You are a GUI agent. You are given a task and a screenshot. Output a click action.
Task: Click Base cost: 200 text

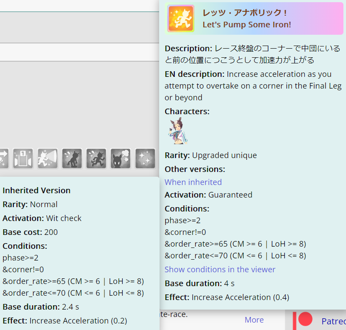click(30, 232)
